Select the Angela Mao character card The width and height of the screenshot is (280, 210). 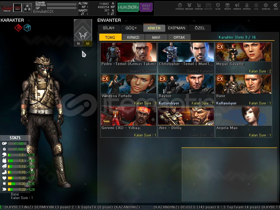click(244, 122)
